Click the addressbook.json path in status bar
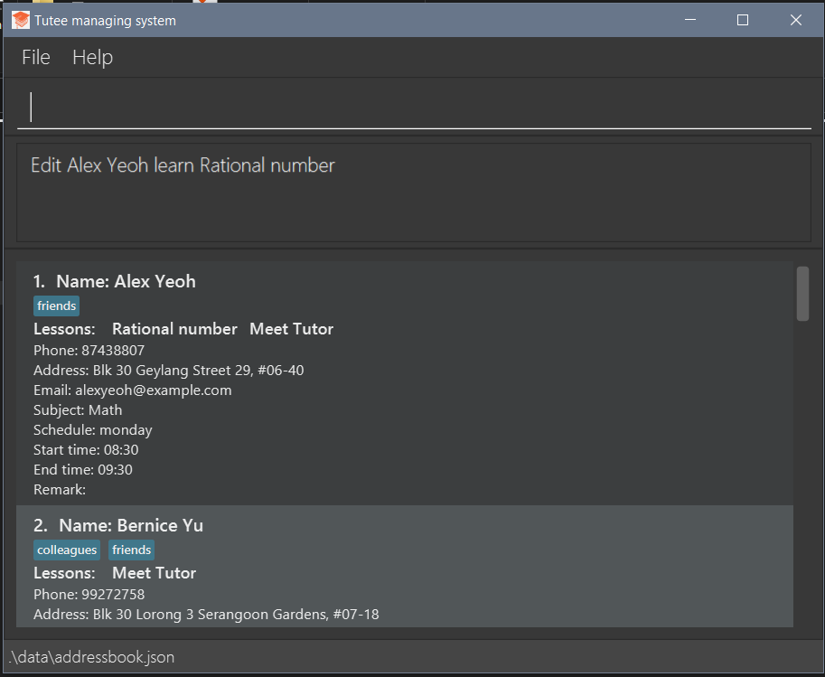 pos(91,657)
